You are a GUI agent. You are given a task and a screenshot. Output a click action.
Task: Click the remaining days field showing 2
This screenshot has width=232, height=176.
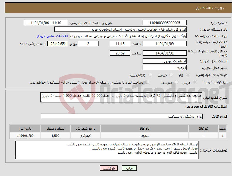click(88, 44)
